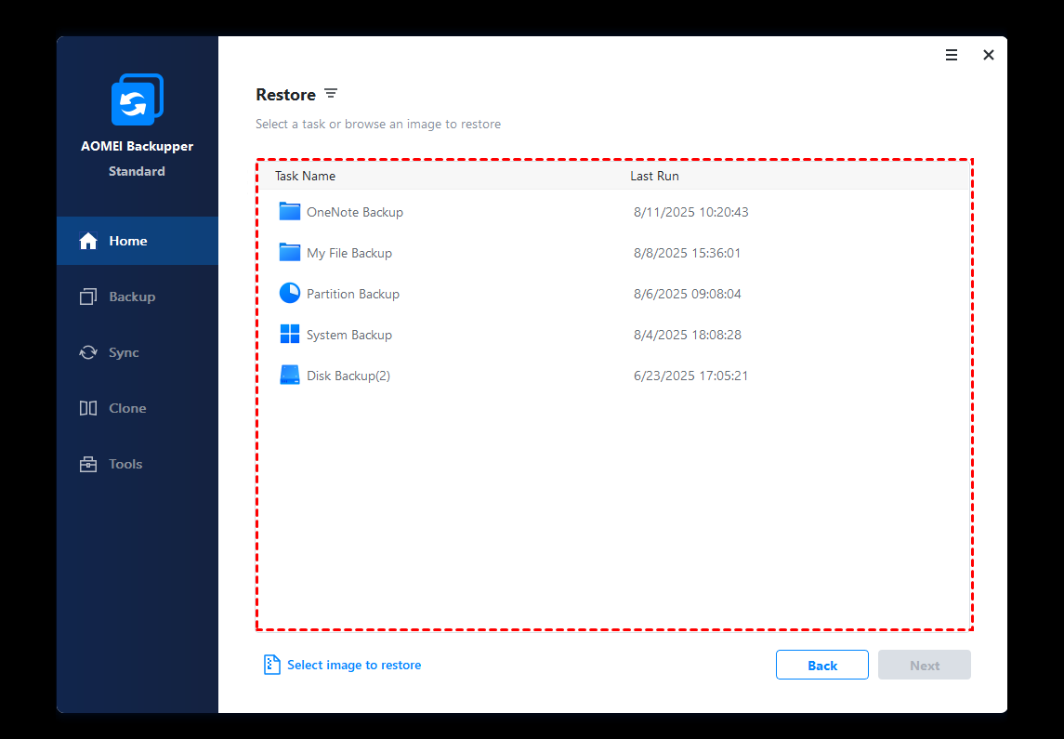Click the date 6/23/2025 17:05:21
1064x739 pixels.
tap(690, 376)
